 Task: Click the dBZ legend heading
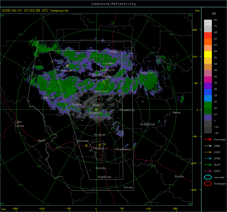(214, 13)
